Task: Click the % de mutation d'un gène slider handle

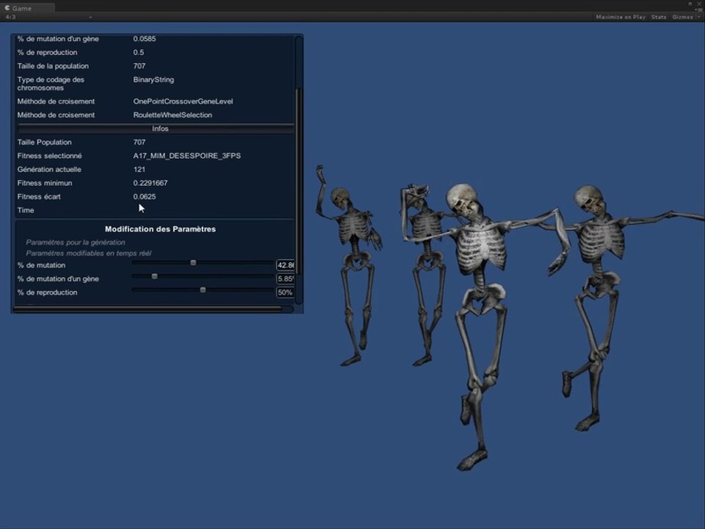Action: point(154,276)
